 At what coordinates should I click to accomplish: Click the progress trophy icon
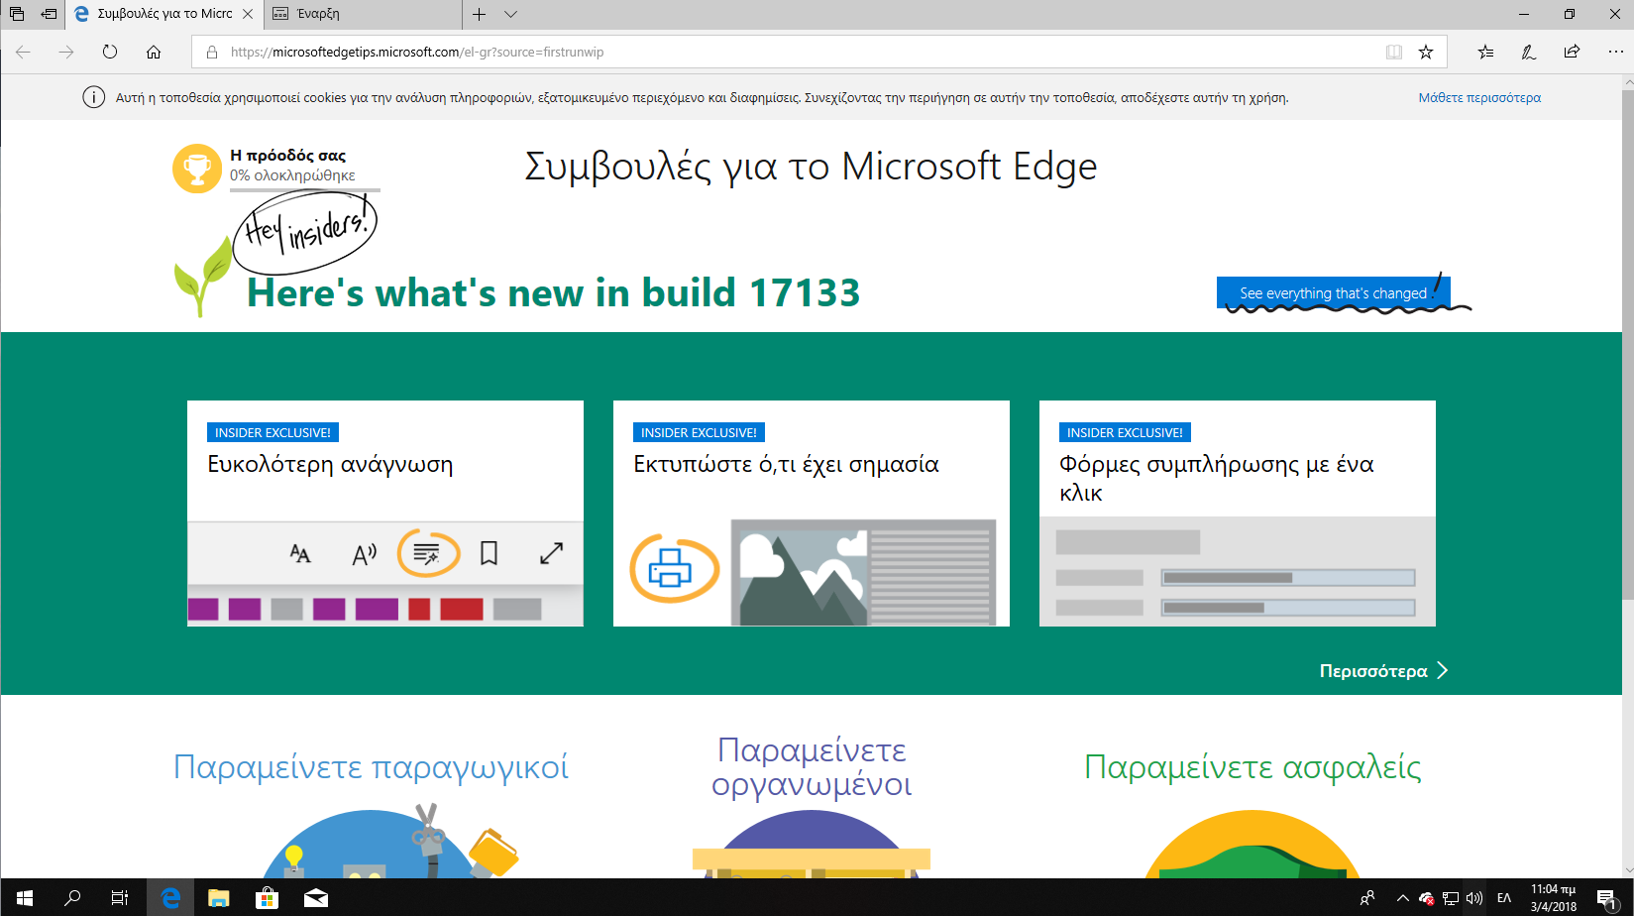[197, 168]
